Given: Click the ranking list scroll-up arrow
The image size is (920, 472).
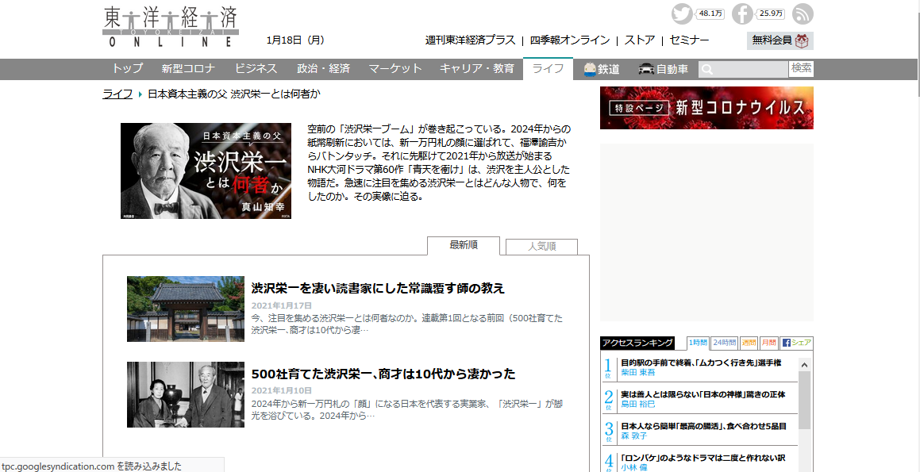Looking at the screenshot, I should point(805,365).
